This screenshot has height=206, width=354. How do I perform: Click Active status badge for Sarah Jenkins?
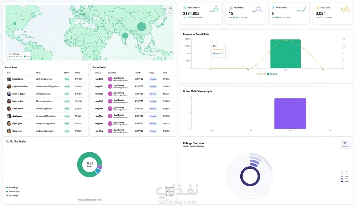[x=67, y=109]
